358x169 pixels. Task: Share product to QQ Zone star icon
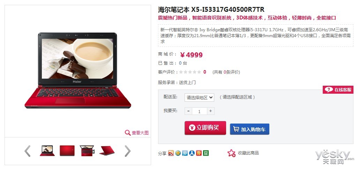[178, 153]
